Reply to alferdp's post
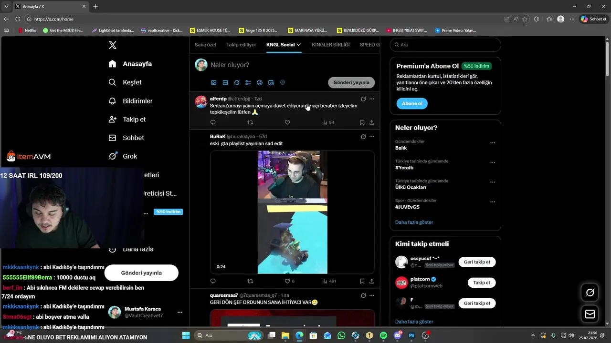611x343 pixels. click(x=213, y=122)
